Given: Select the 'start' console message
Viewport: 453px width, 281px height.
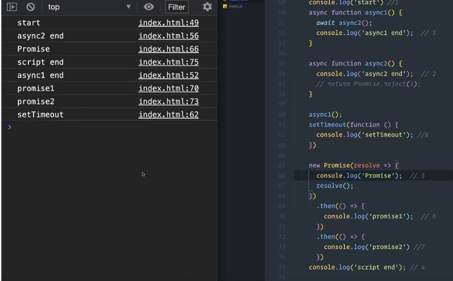Looking at the screenshot, I should pos(29,23).
